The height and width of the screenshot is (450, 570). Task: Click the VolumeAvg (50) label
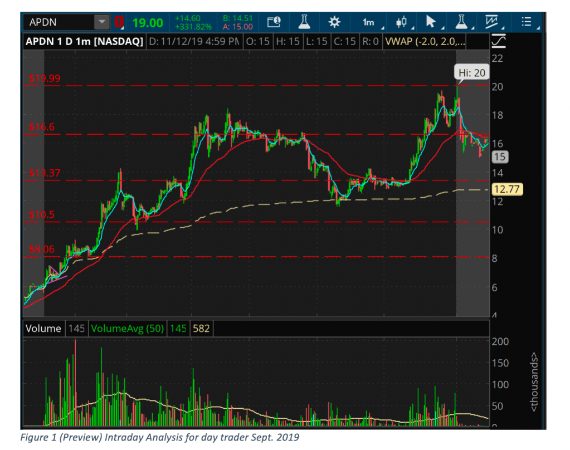tap(128, 329)
